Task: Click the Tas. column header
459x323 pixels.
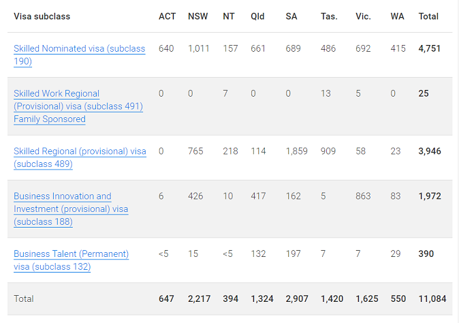Action: point(329,16)
